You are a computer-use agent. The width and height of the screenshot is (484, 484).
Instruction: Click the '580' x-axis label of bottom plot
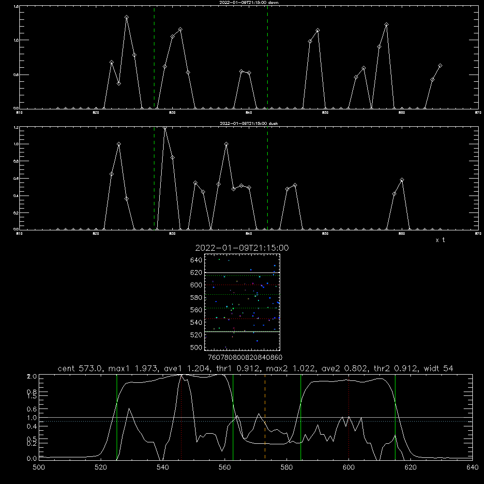click(x=287, y=468)
